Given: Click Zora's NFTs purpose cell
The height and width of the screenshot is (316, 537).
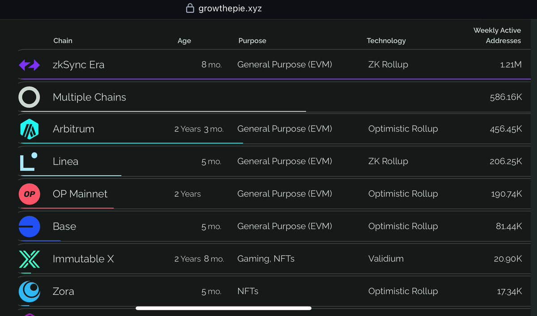Looking at the screenshot, I should click(x=248, y=291).
